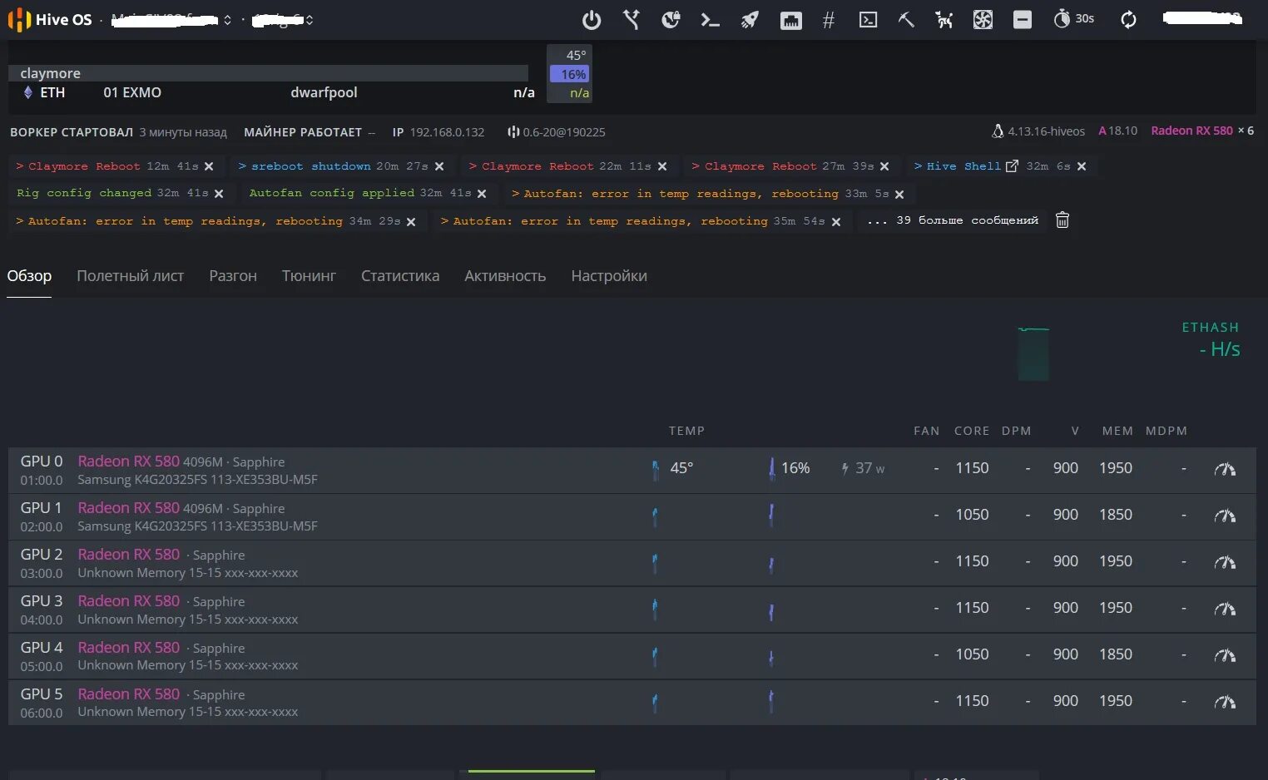Screen dimensions: 1268x780
Task: Dismiss the Autofan error 33m 5s message
Action: [899, 195]
